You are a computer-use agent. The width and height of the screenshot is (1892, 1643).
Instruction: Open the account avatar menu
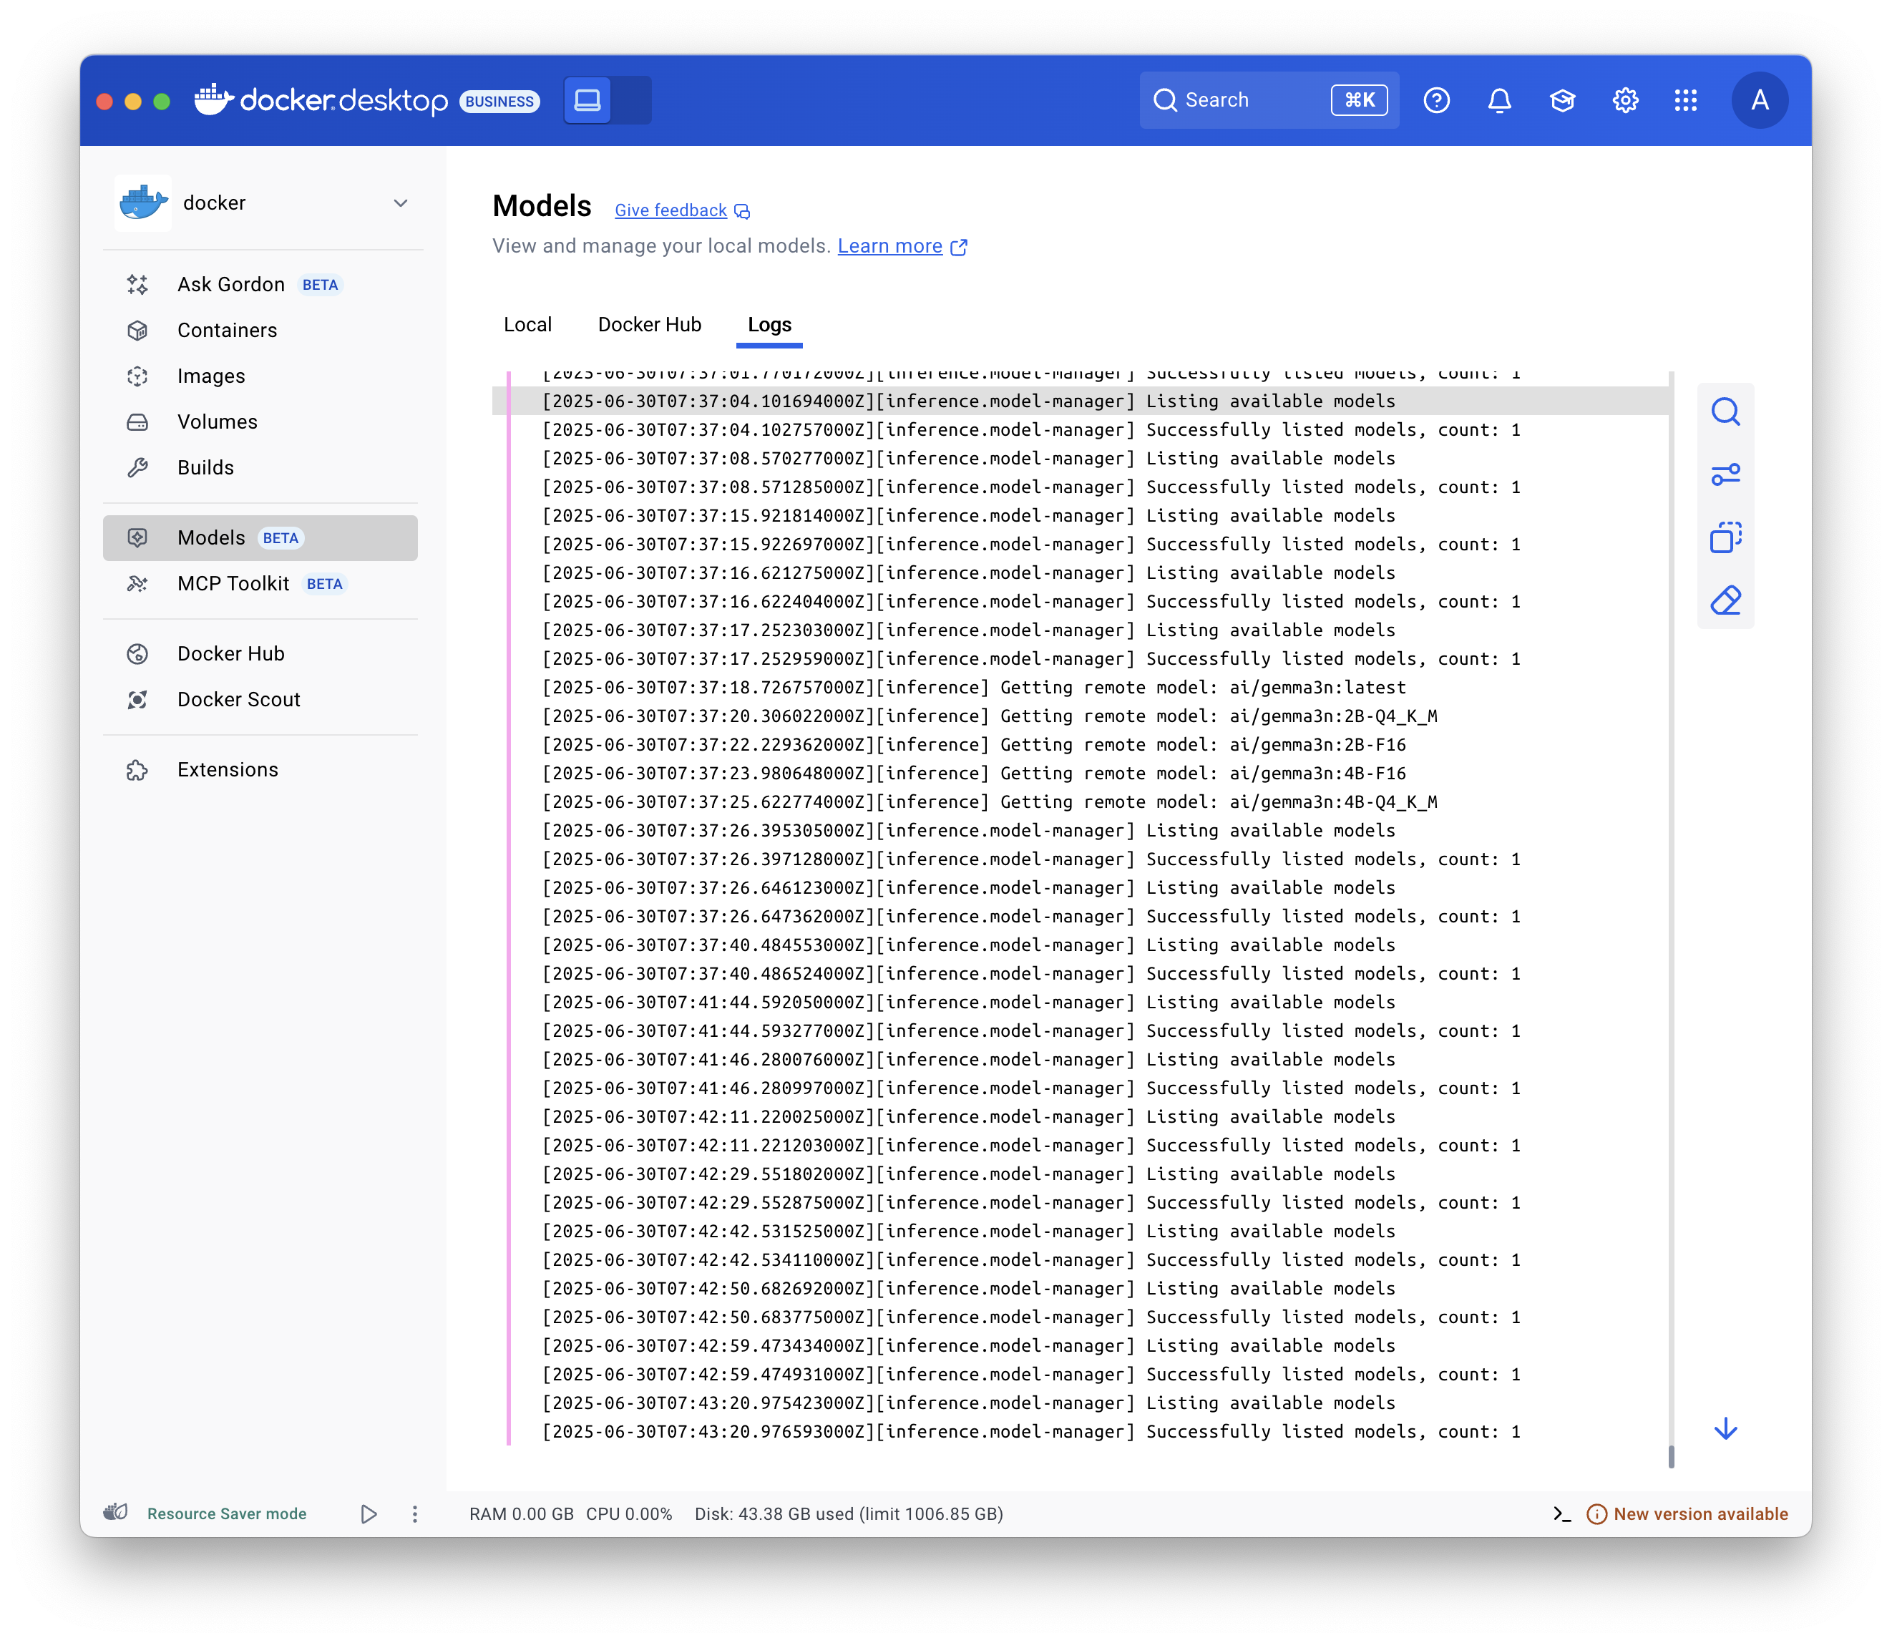pos(1760,101)
